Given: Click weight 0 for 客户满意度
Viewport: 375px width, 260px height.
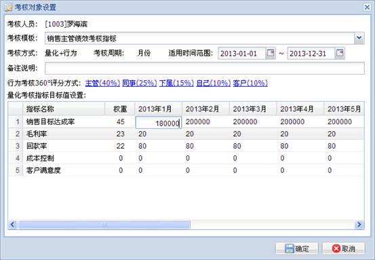Looking at the screenshot, I should [121, 170].
